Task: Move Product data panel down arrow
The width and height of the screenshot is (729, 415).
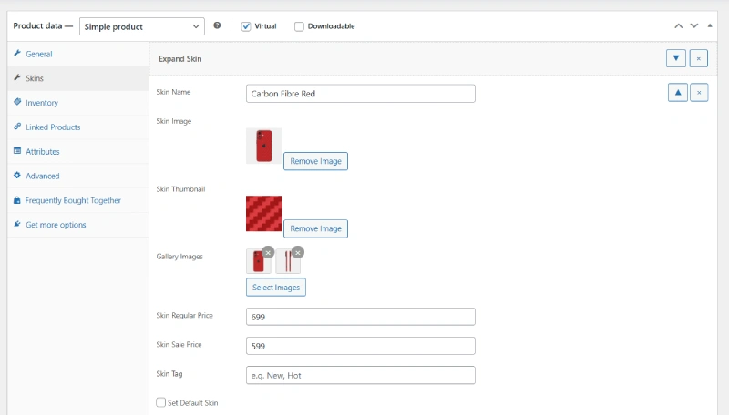Action: click(x=694, y=26)
